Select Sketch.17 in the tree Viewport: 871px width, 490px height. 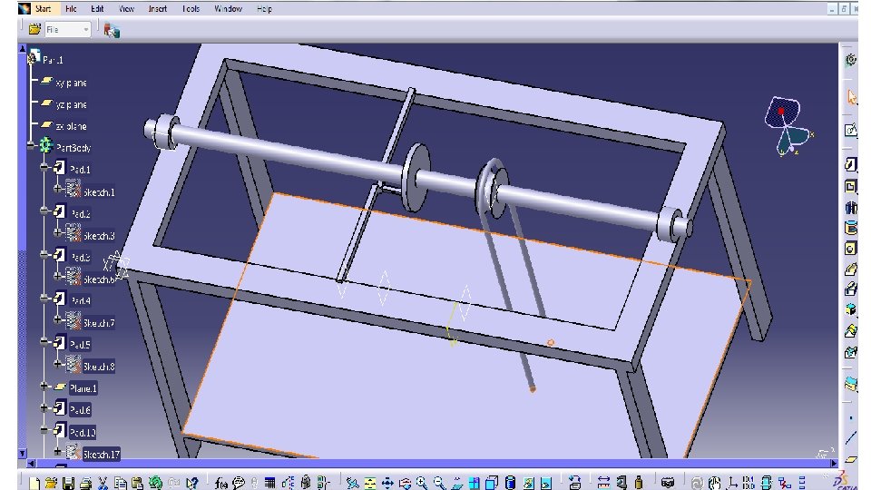[101, 455]
